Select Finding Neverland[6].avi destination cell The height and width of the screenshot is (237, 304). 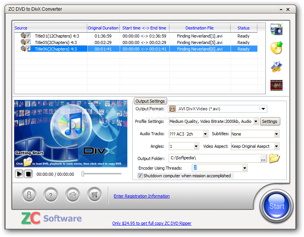tap(200, 49)
